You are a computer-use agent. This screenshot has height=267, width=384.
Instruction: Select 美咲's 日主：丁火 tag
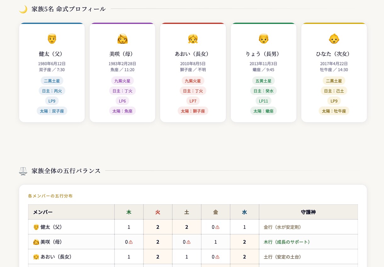point(122,91)
